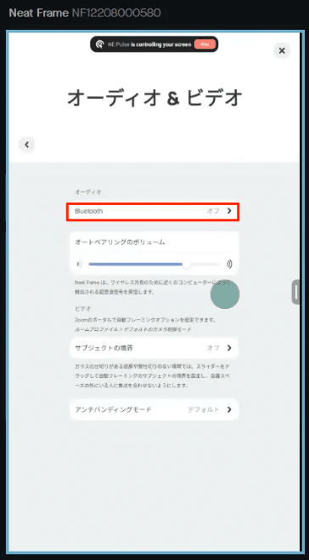Click the low volume speaker icon

click(78, 265)
